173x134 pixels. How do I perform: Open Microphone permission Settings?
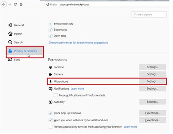click(x=152, y=81)
